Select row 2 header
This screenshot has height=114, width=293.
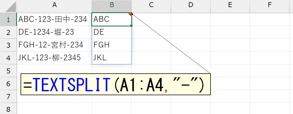click(x=8, y=32)
